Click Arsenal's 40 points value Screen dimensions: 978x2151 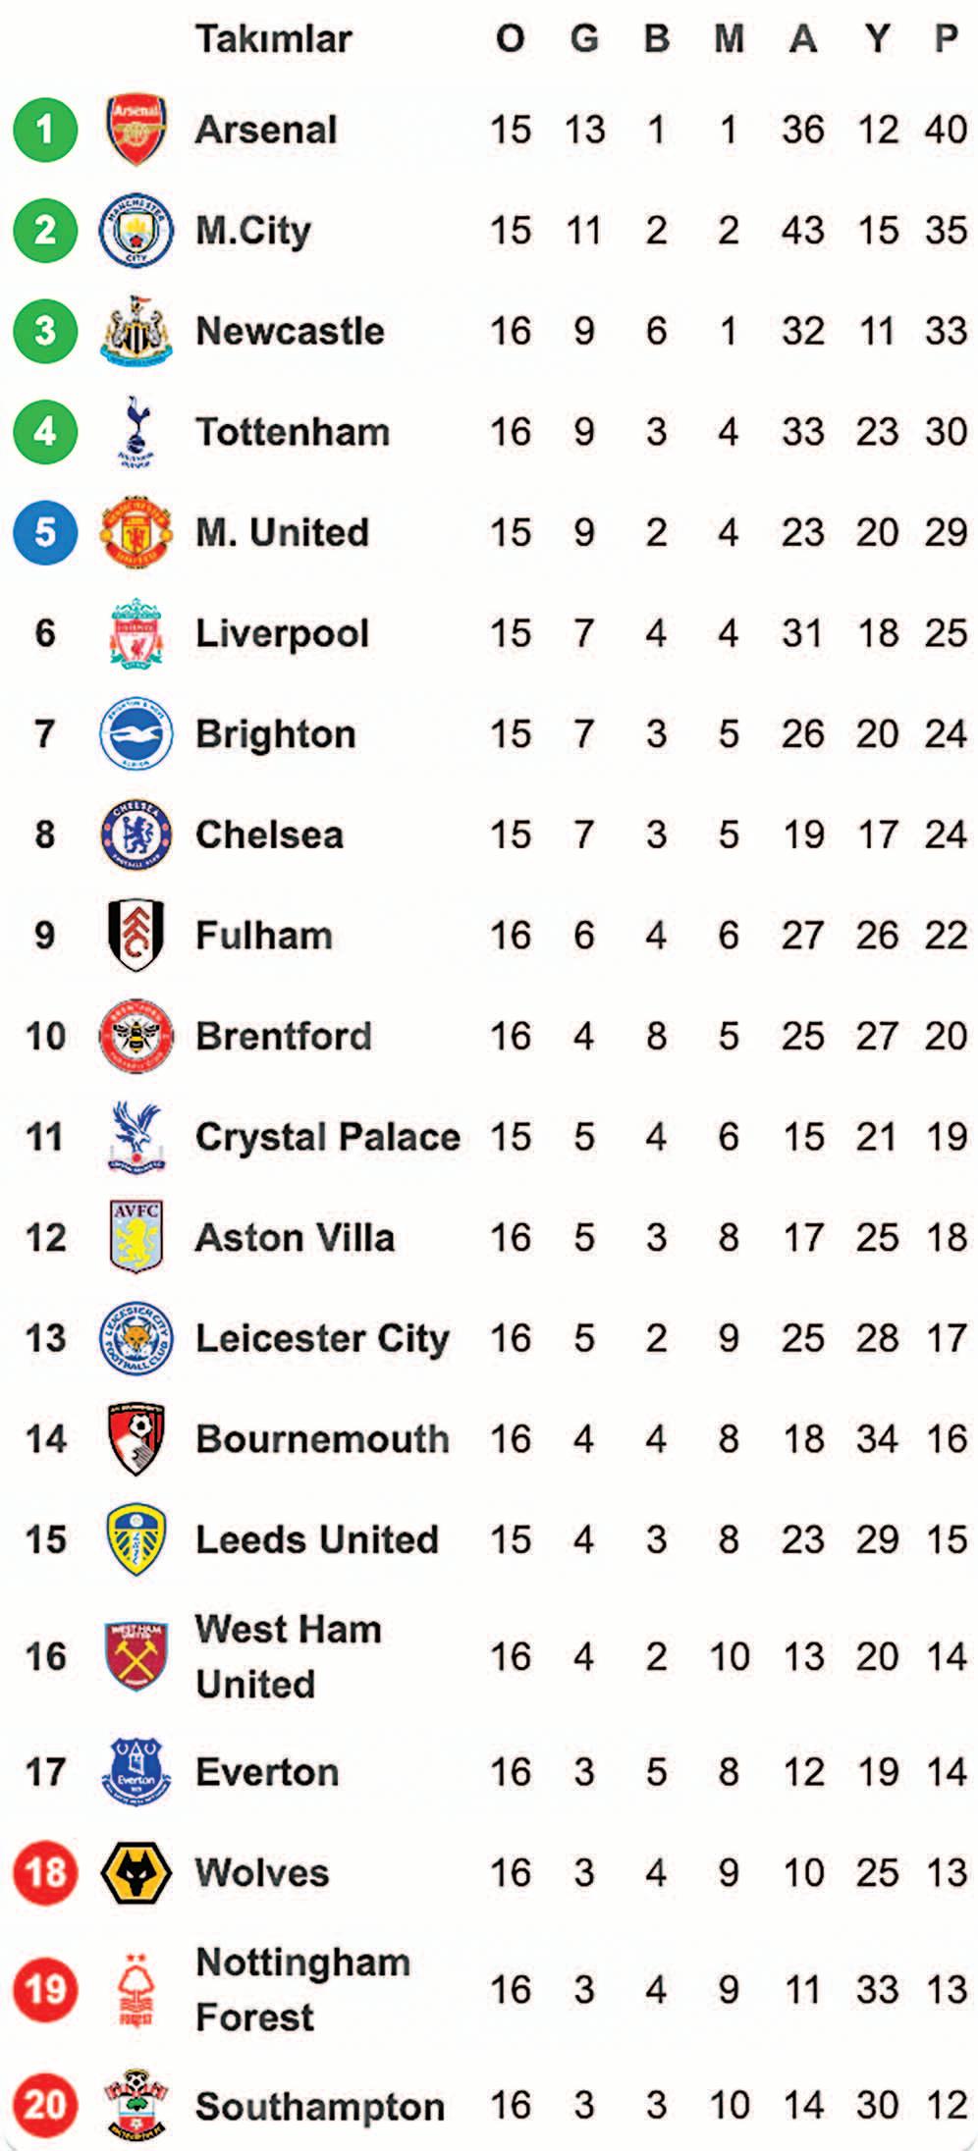pos(946,130)
